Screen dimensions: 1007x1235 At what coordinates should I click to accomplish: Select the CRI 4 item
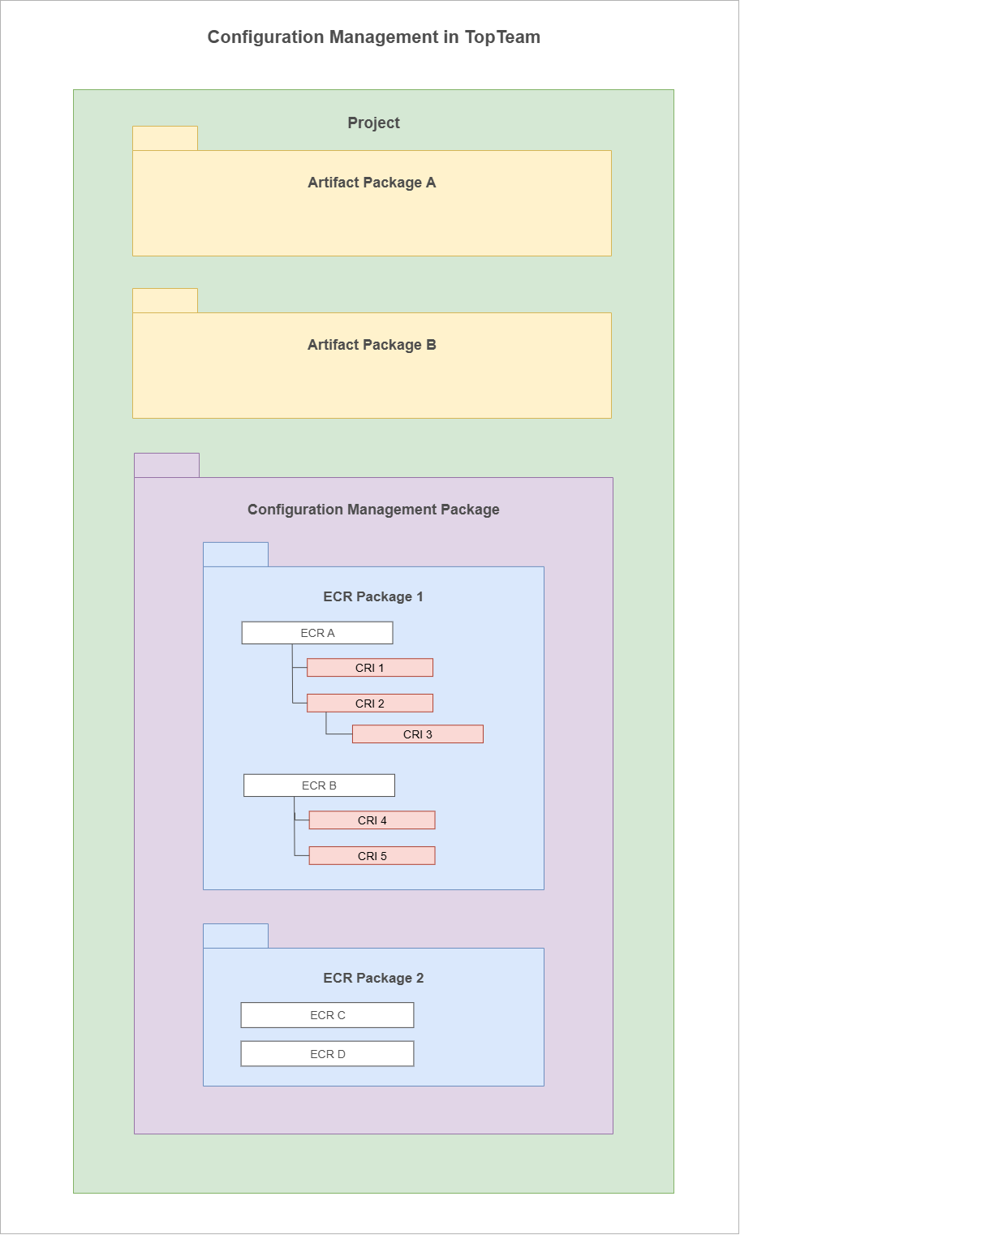372,820
